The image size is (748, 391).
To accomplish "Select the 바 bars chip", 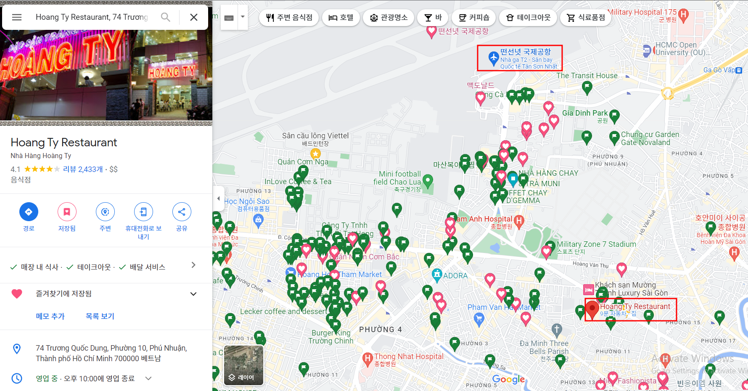I will tap(433, 18).
